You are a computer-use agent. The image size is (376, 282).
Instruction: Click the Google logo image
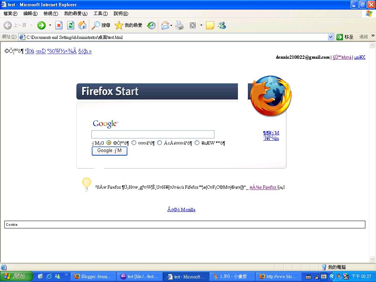click(x=105, y=124)
